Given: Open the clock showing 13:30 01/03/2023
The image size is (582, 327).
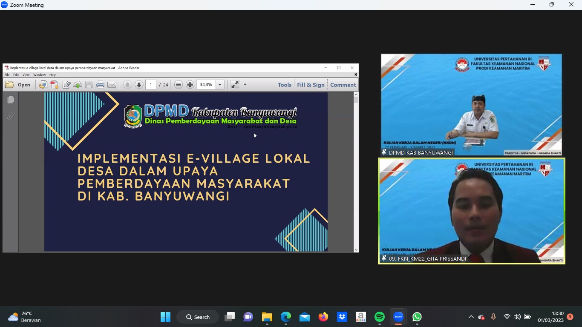Looking at the screenshot, I should click(550, 317).
